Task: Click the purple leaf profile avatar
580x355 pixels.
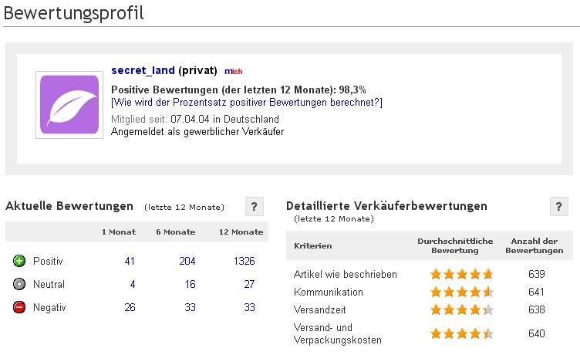Action: [69, 106]
